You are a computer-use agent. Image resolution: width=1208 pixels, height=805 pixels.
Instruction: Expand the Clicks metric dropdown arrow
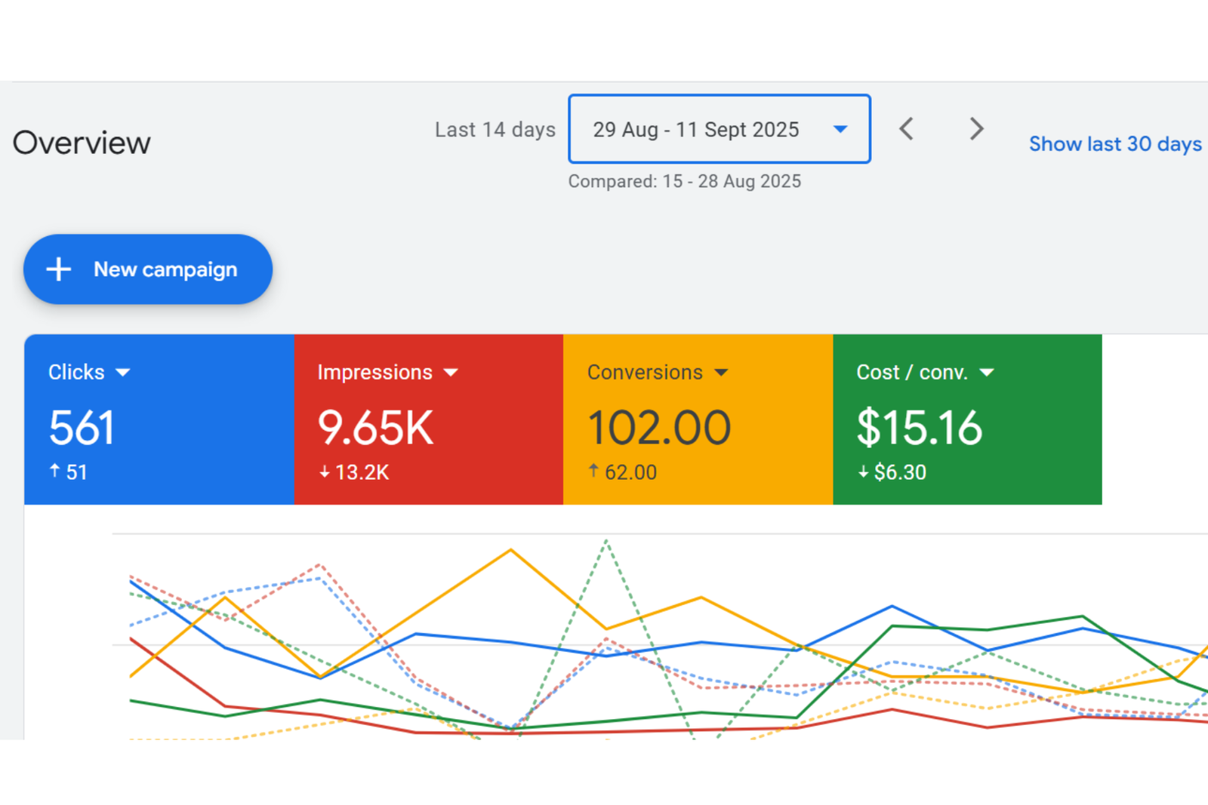[x=123, y=373]
